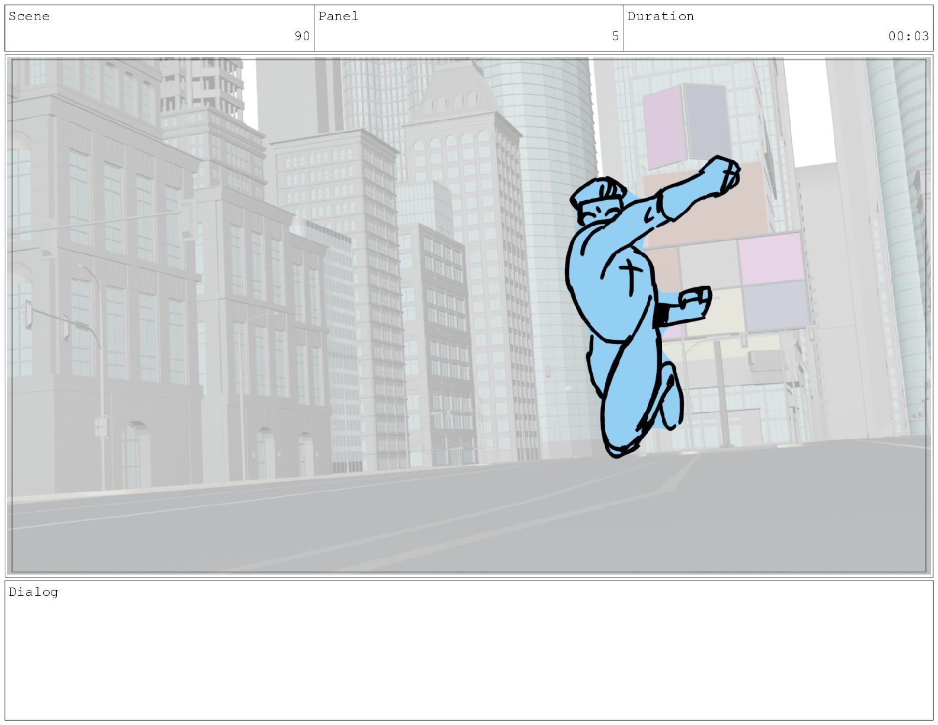Select the duration value 00:03
This screenshot has width=938, height=725.
[x=908, y=36]
